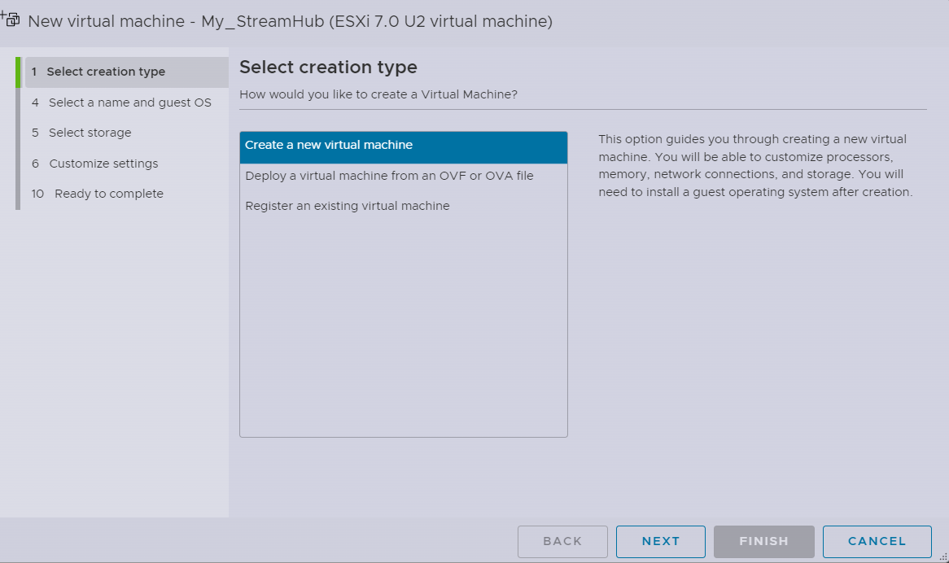This screenshot has width=949, height=563.
Task: Click the option description paragraph text
Action: pyautogui.click(x=755, y=166)
